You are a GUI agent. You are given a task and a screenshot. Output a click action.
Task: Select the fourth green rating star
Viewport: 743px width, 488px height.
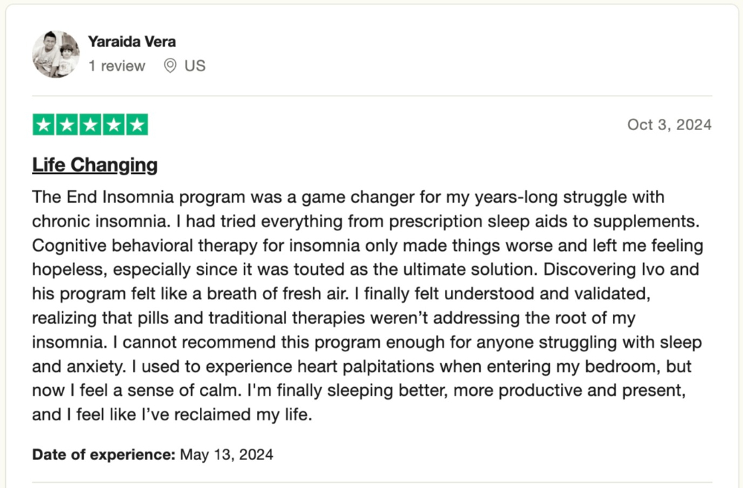tap(114, 125)
